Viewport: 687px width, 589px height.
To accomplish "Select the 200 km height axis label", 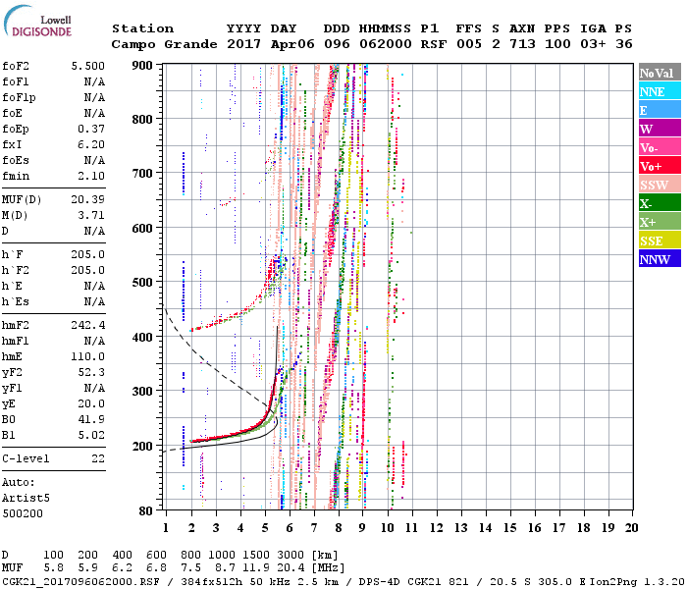I will [x=142, y=446].
